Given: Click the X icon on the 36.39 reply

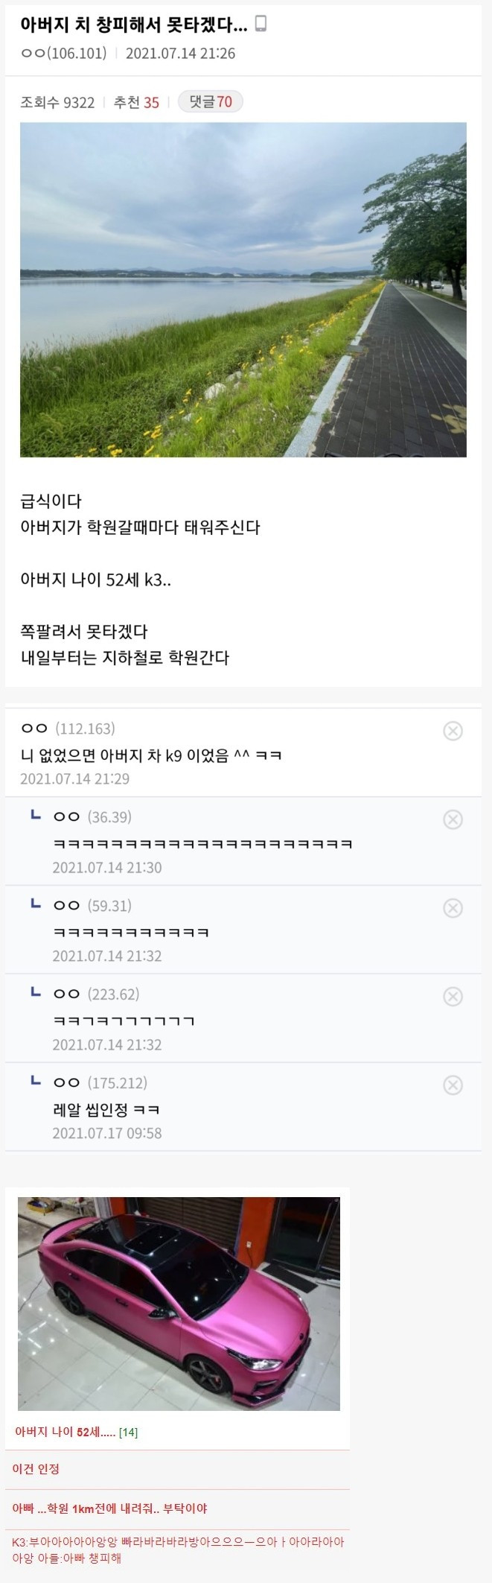Looking at the screenshot, I should tap(453, 819).
